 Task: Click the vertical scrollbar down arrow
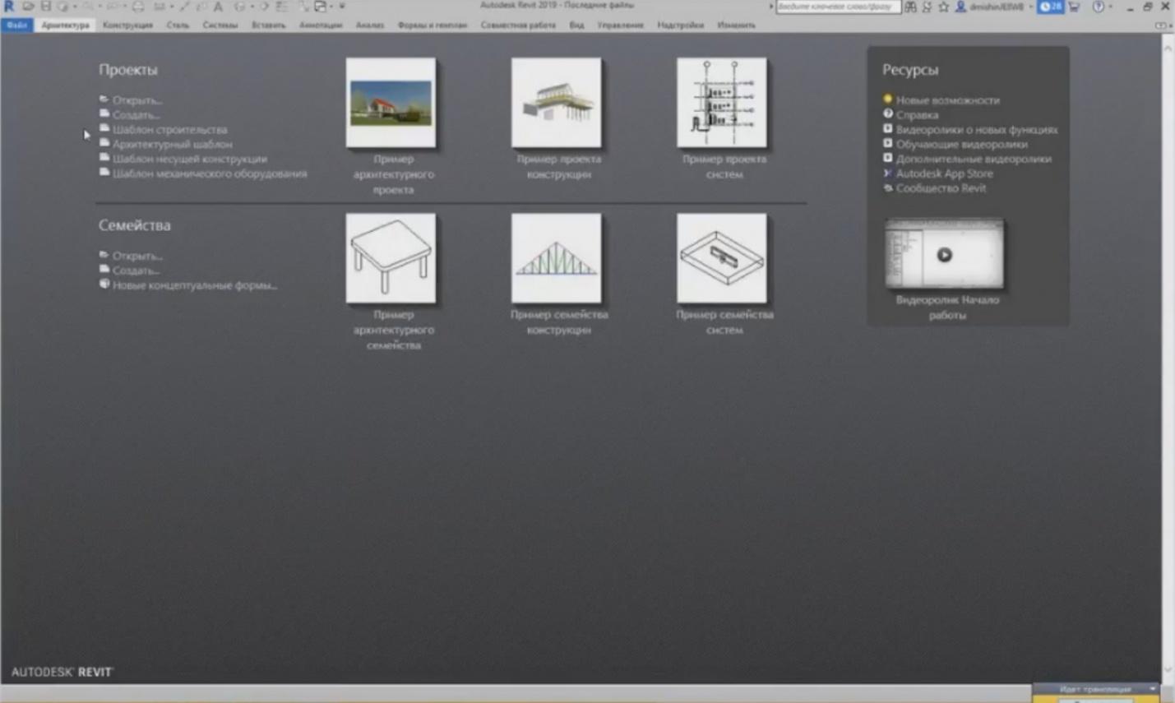(x=1168, y=671)
